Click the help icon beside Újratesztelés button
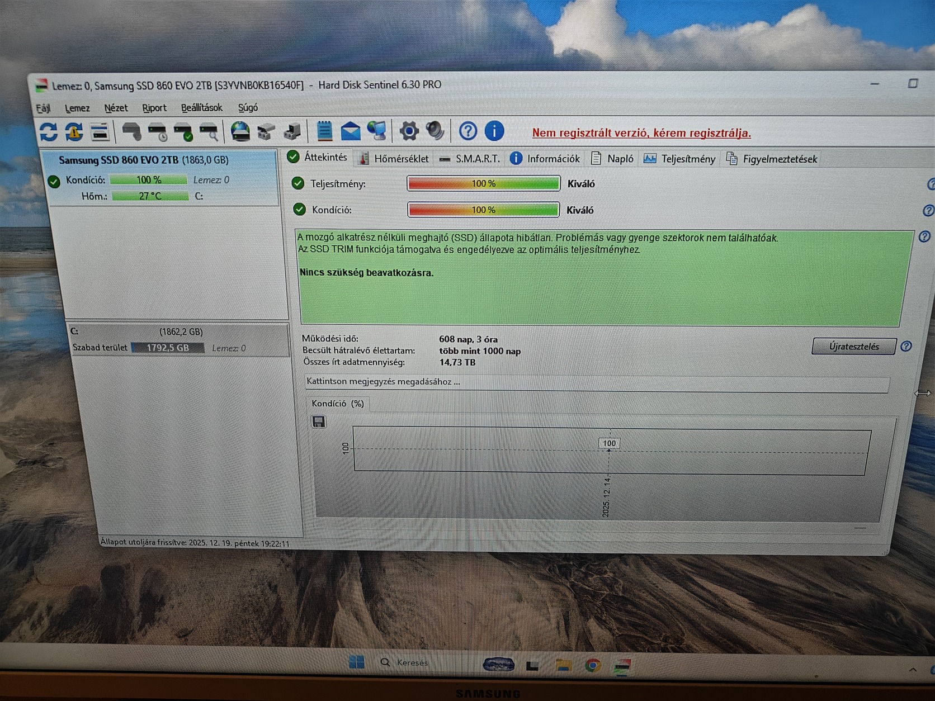935x701 pixels. point(906,347)
